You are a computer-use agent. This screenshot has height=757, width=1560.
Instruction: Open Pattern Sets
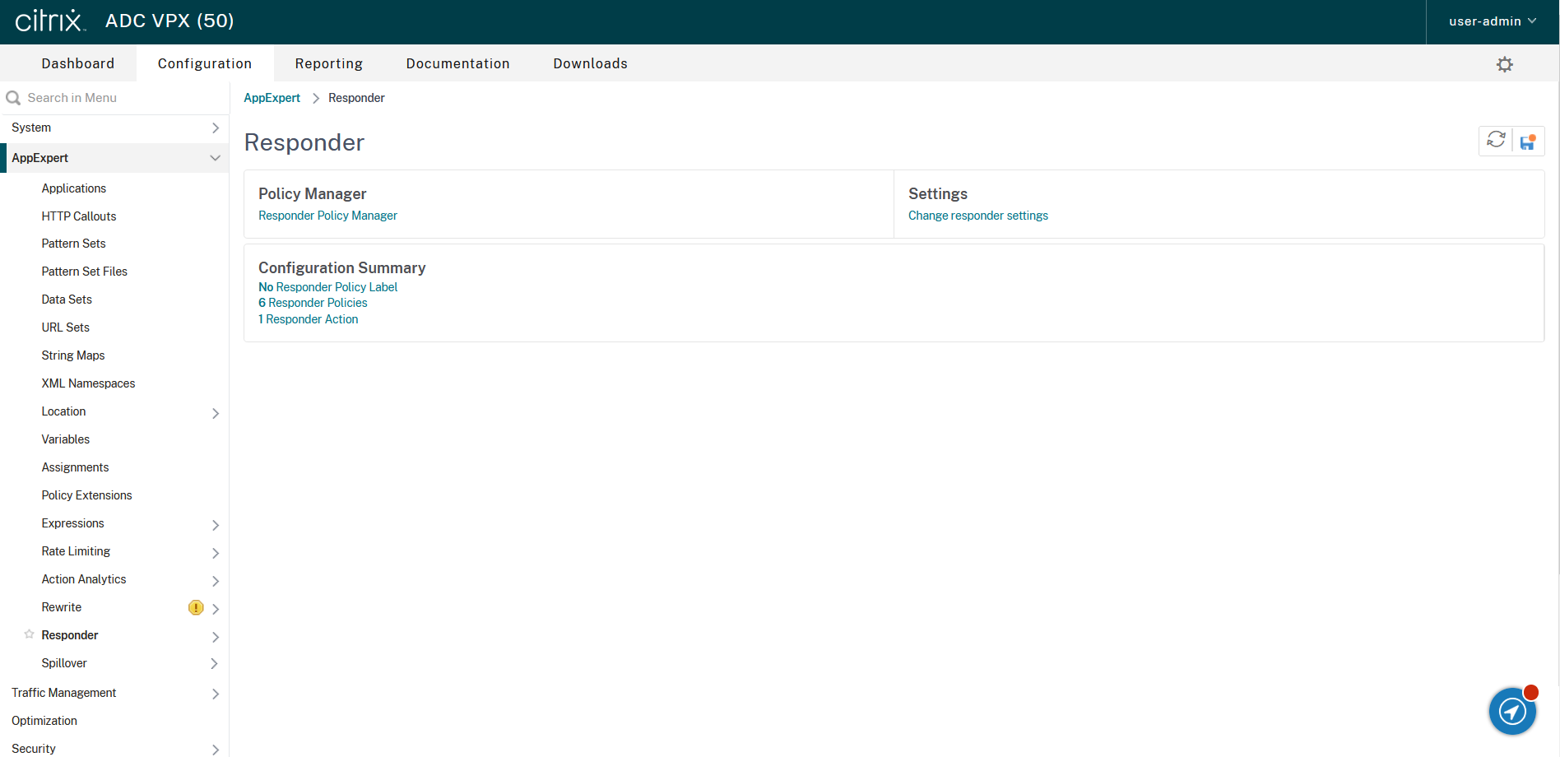click(74, 244)
